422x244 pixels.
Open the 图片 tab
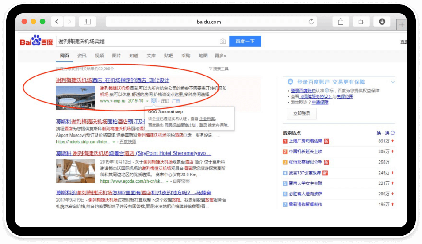coord(116,56)
